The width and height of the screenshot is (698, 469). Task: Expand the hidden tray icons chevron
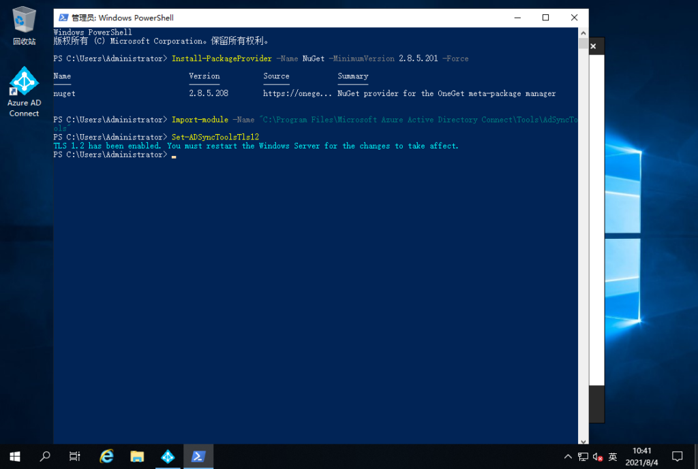click(x=568, y=457)
